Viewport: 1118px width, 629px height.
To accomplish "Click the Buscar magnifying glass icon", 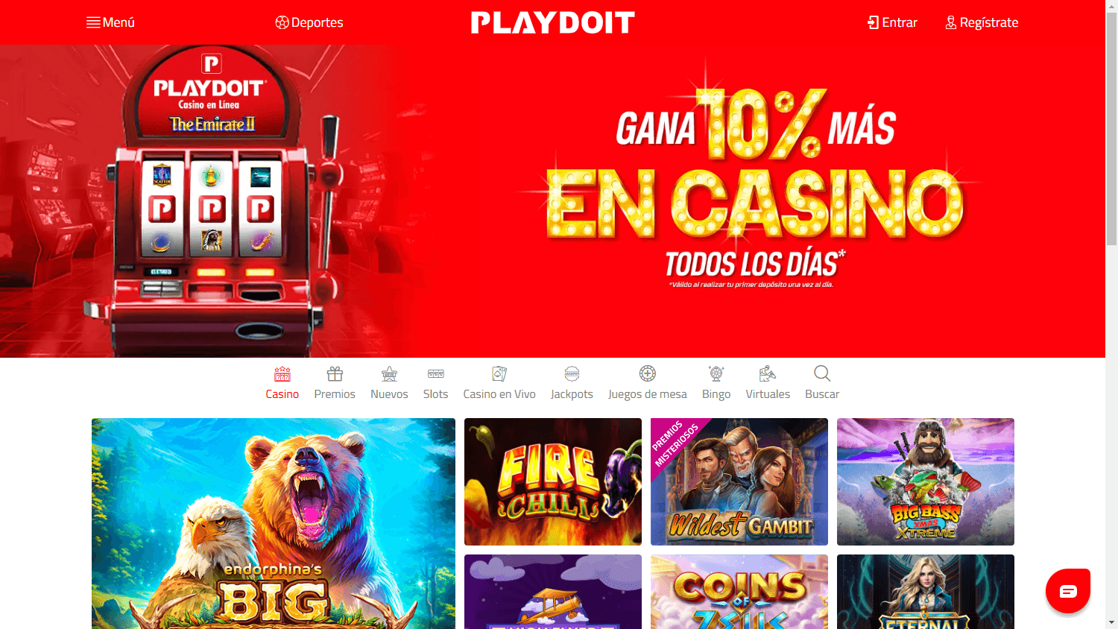I will pos(822,373).
